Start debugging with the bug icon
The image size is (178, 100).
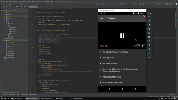[133, 4]
